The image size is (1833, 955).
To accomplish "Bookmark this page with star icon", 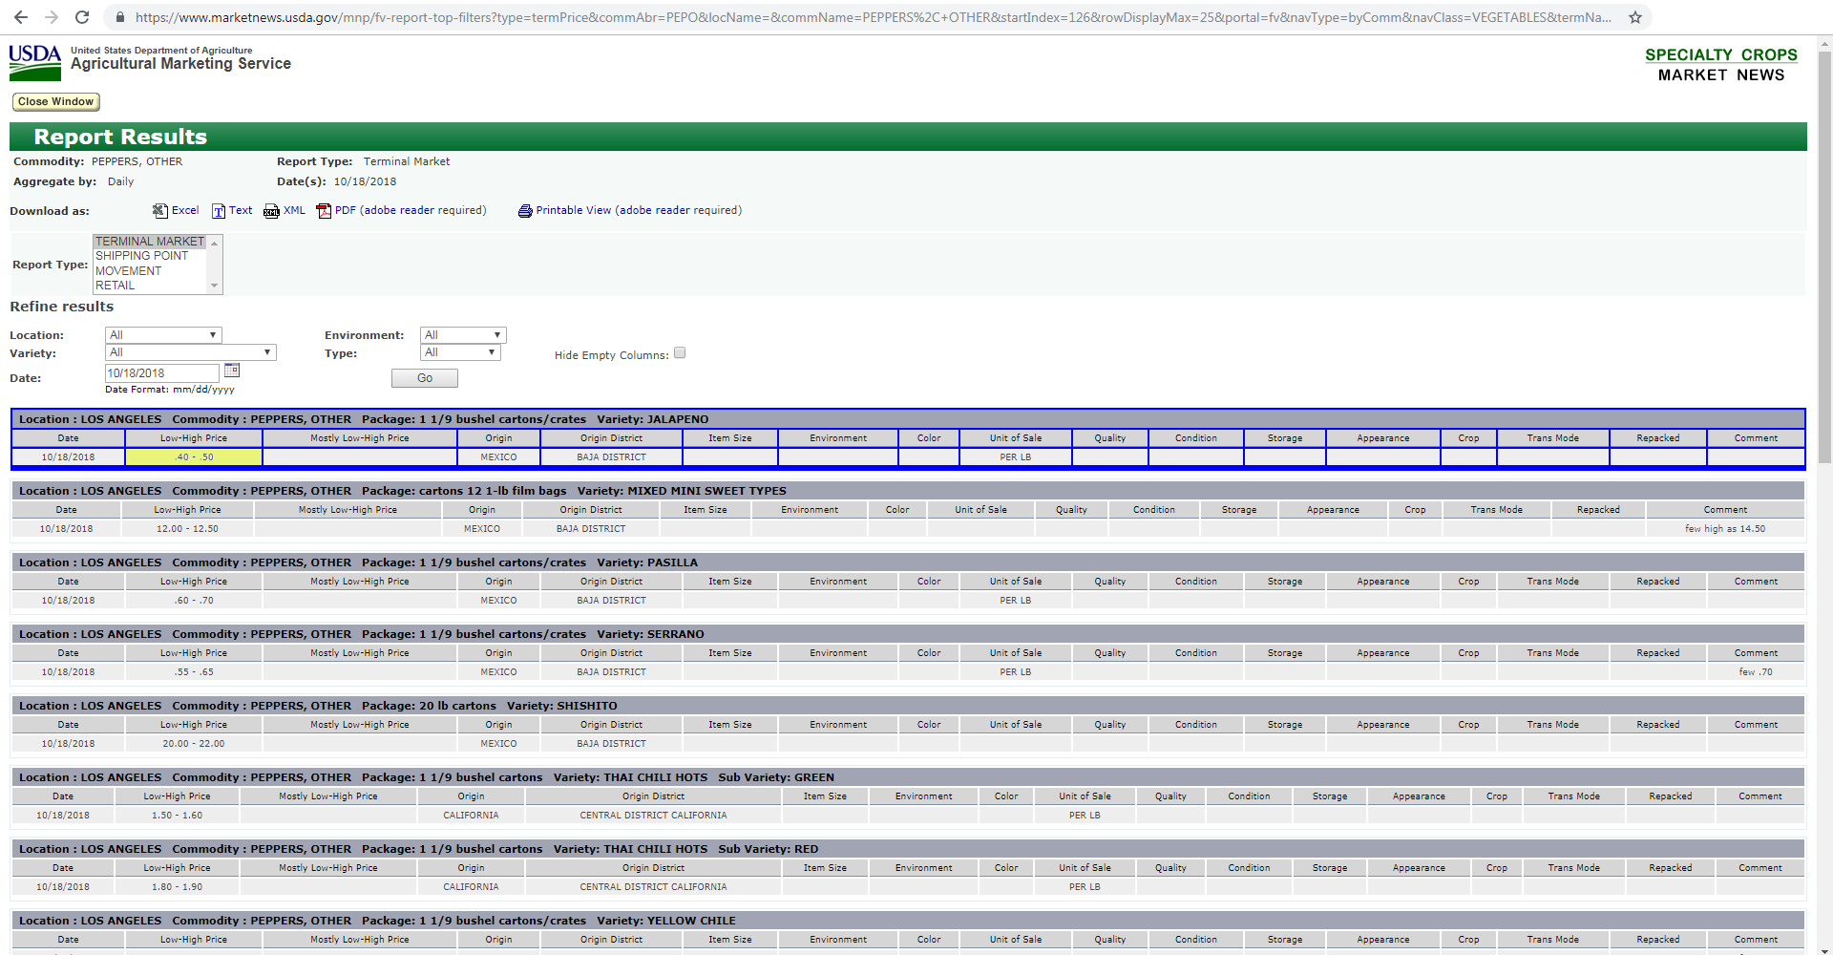I will 1634,17.
